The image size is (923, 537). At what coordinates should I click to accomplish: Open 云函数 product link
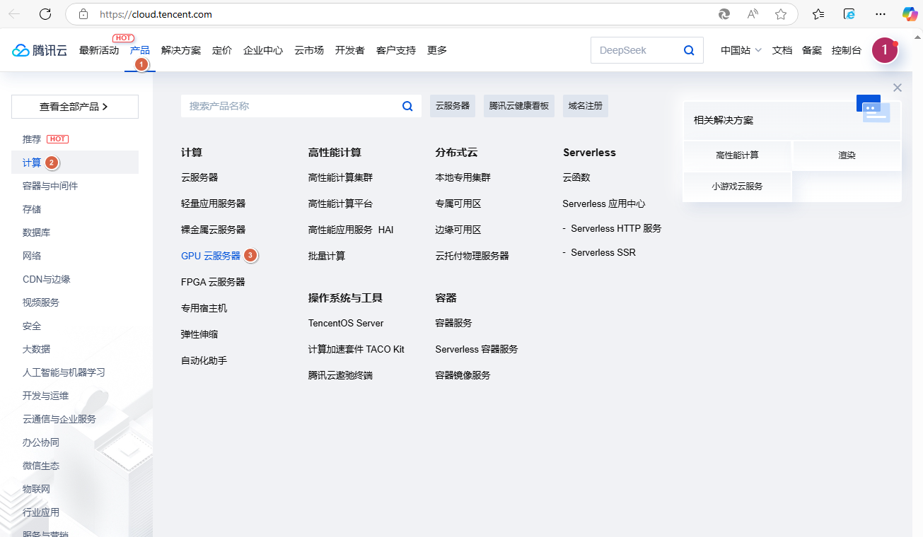click(x=576, y=177)
